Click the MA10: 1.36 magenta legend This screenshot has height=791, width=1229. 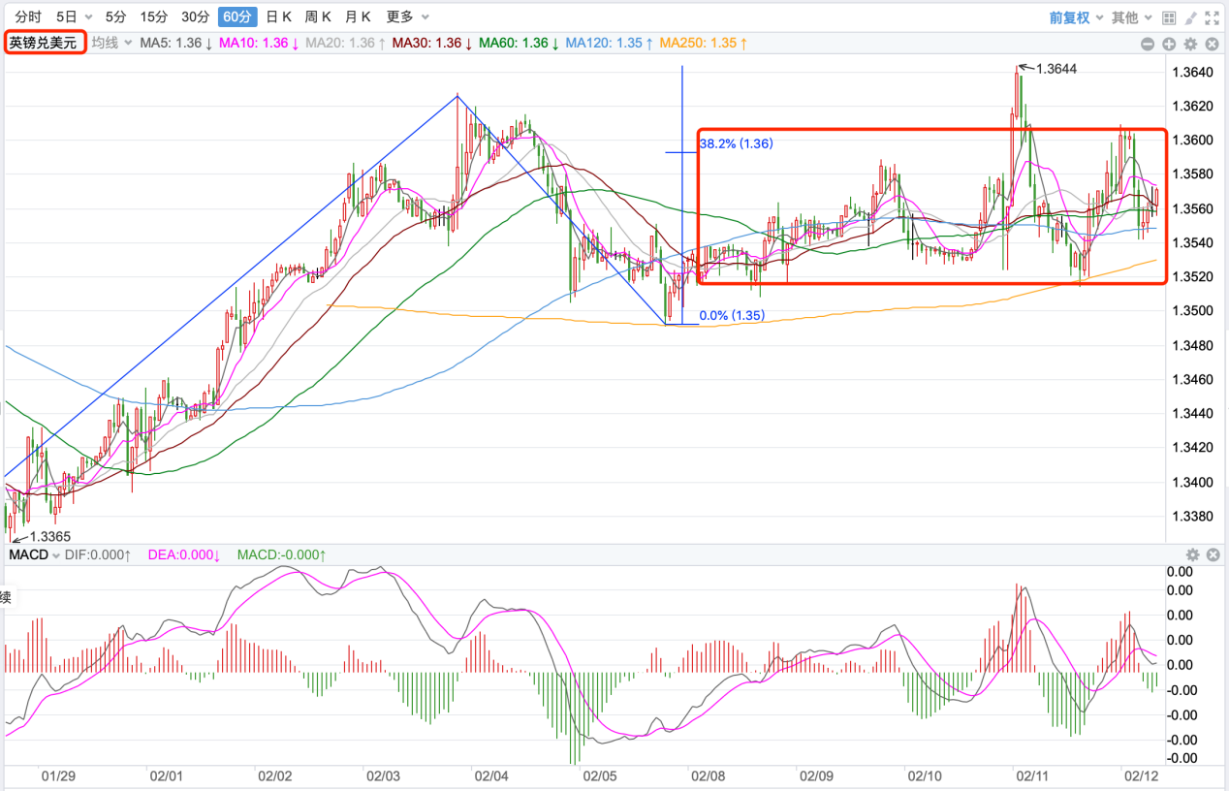259,43
